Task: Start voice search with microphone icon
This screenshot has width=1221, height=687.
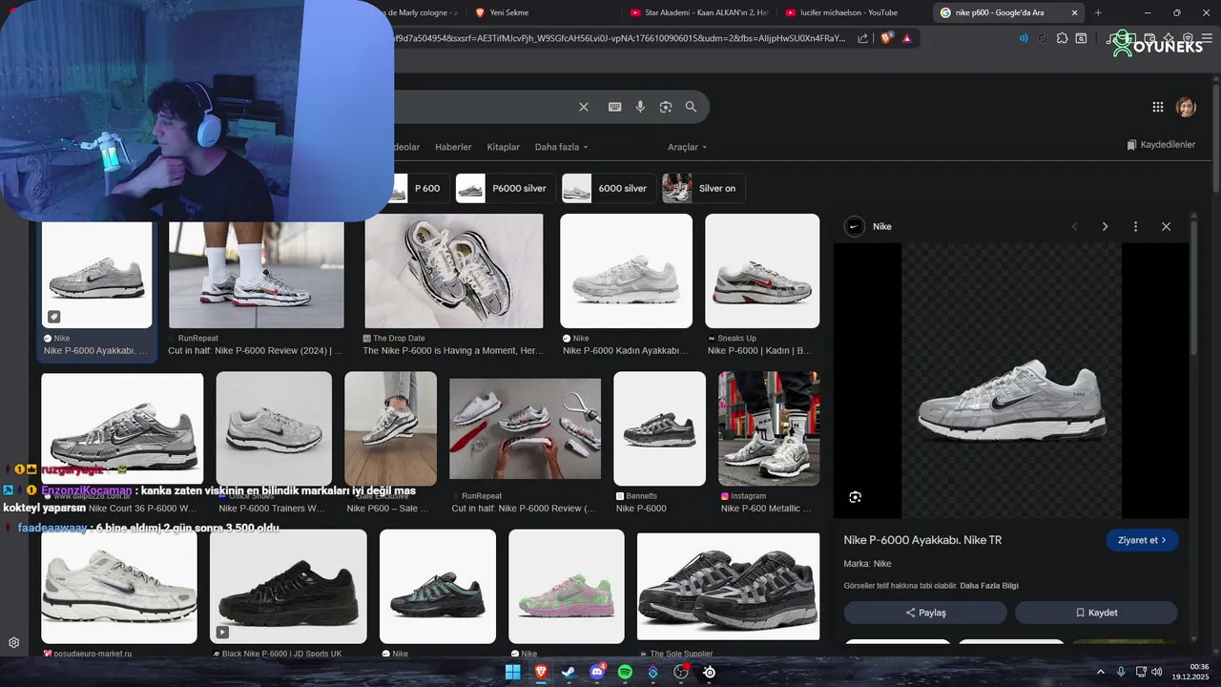Action: pos(640,107)
